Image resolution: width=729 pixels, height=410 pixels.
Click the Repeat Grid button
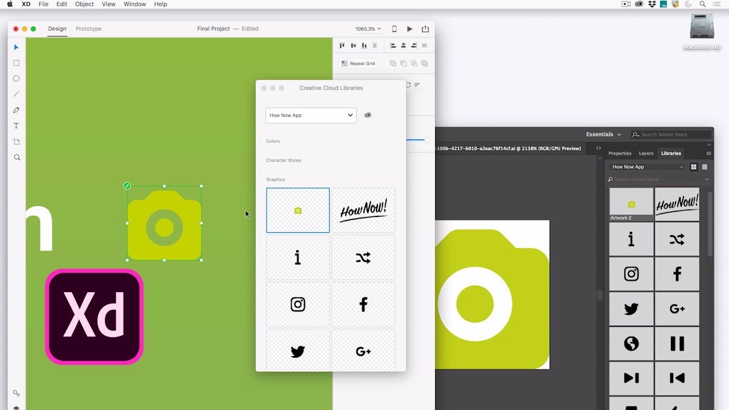point(358,63)
